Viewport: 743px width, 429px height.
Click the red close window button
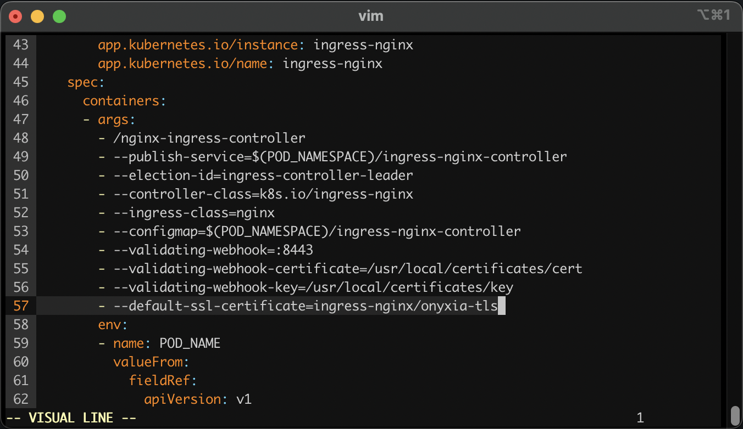[x=15, y=16]
